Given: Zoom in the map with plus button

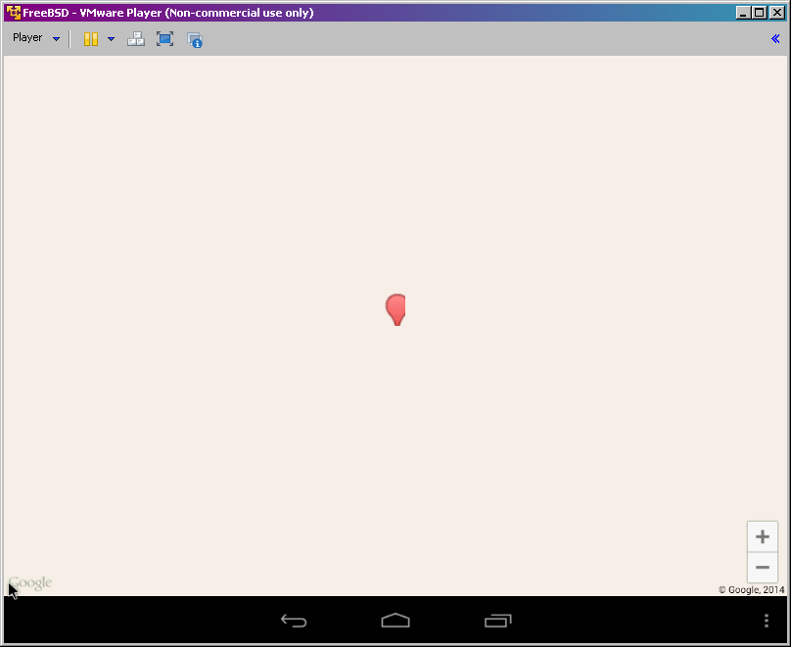Looking at the screenshot, I should click(x=763, y=536).
